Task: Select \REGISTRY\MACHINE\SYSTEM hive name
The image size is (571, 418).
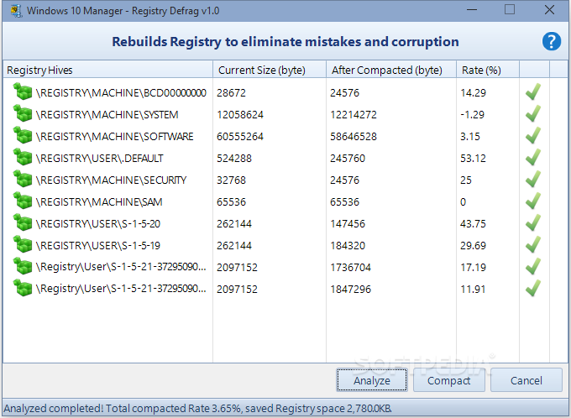Action: tap(107, 115)
